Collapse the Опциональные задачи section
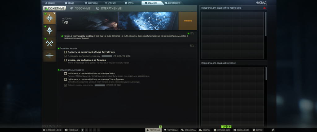Image resolution: width=317 pixels, height=132 pixels. coord(59,70)
